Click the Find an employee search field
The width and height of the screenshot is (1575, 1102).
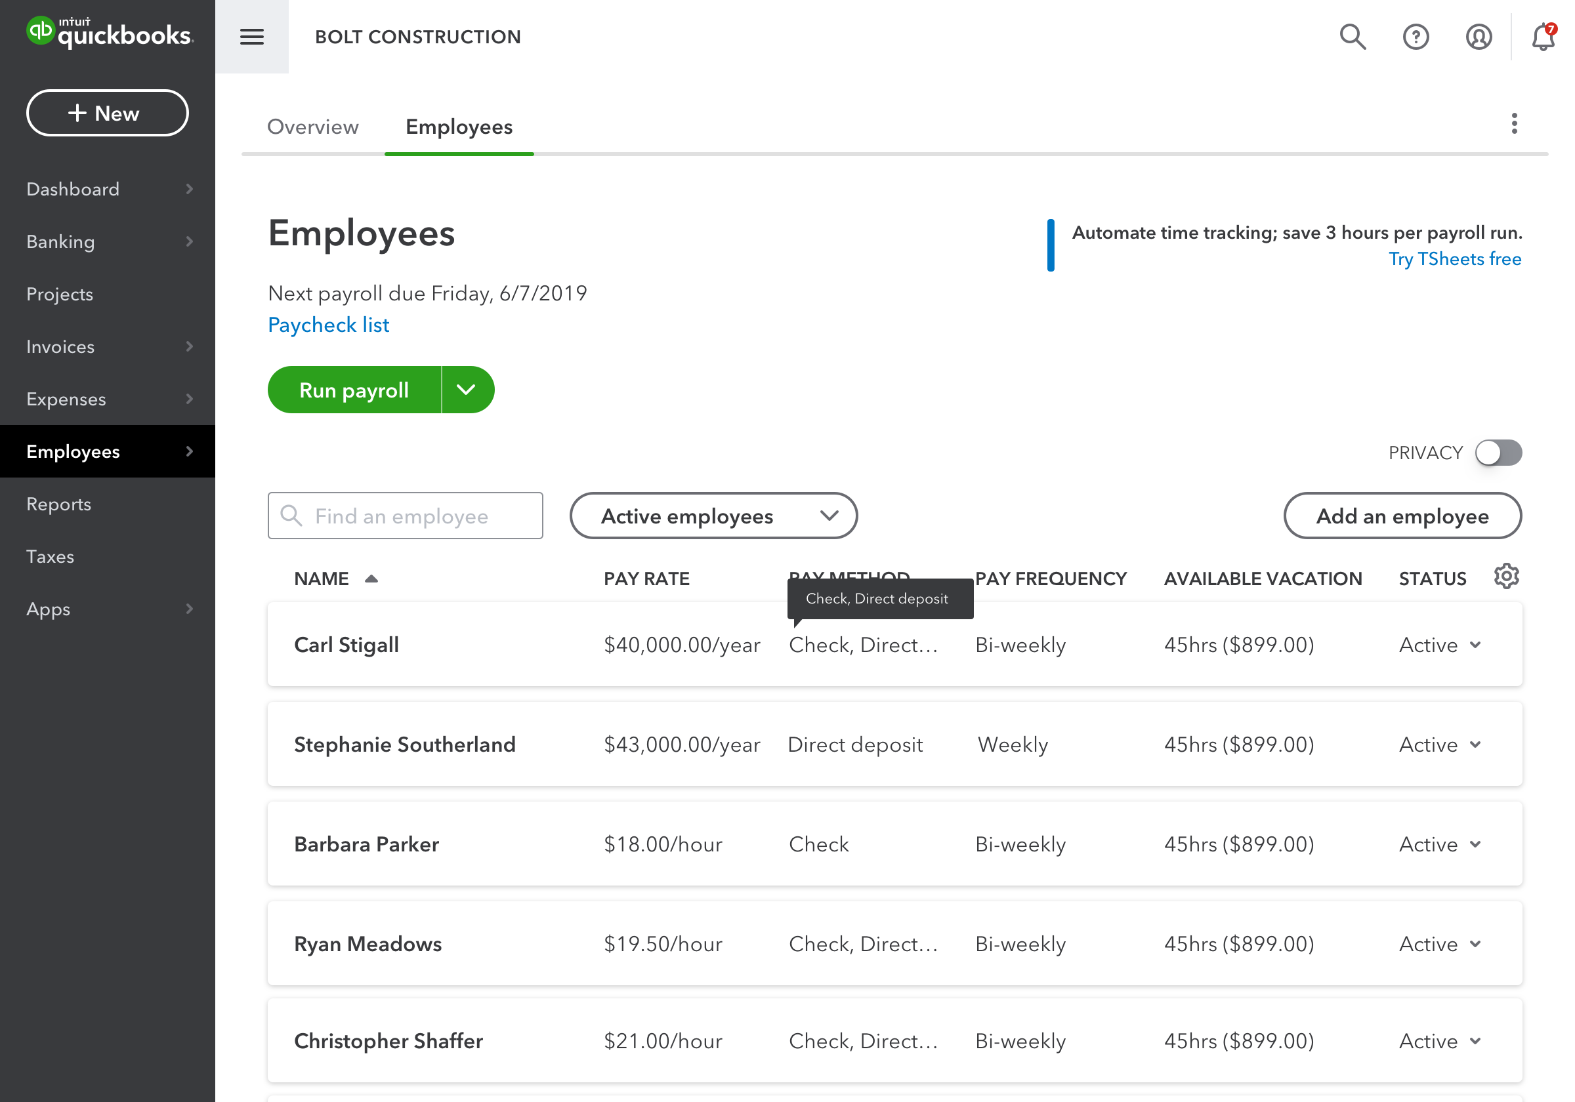click(x=405, y=516)
